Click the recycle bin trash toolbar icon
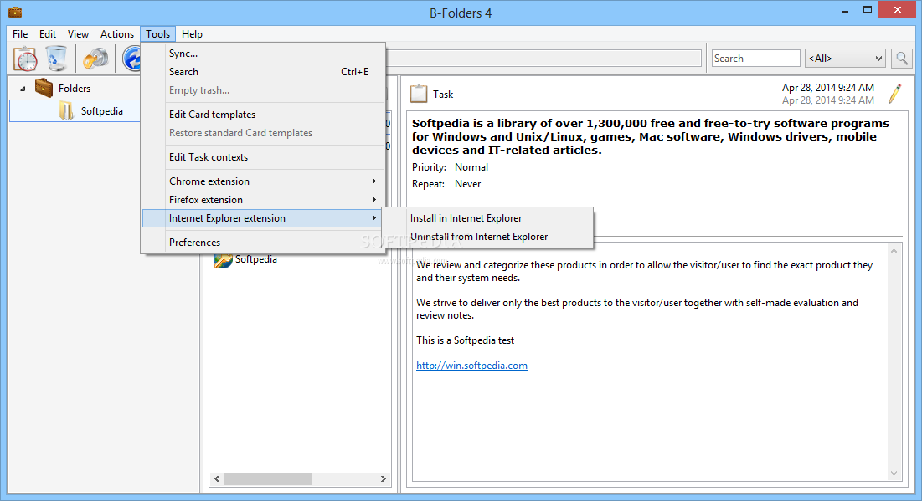Image resolution: width=922 pixels, height=501 pixels. [56, 59]
